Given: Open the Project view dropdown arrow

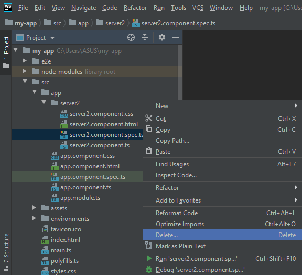Looking at the screenshot, I should (x=52, y=38).
